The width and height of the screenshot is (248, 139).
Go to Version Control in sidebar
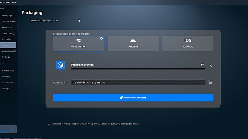9,51
